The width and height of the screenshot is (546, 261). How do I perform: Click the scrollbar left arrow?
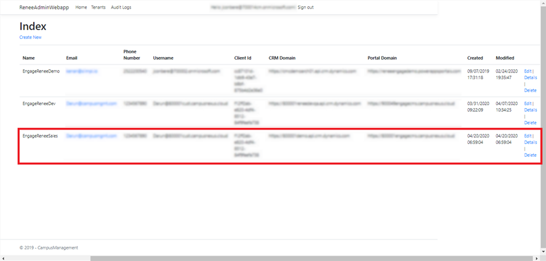(x=3, y=258)
